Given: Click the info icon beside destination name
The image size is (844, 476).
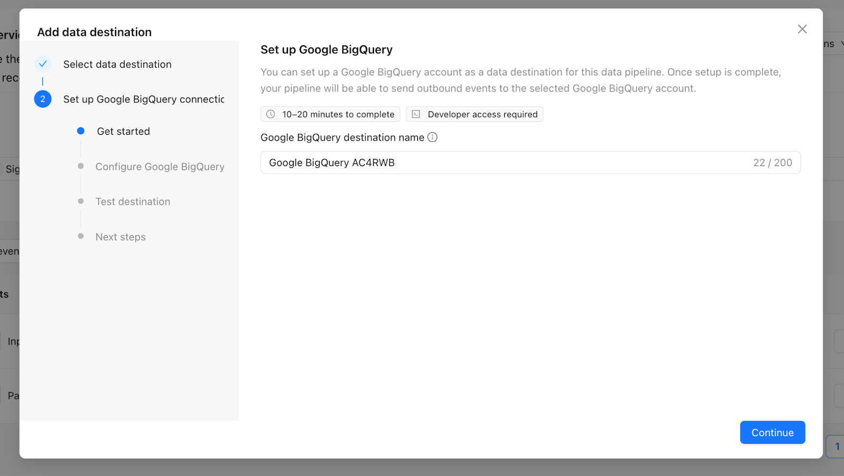Looking at the screenshot, I should 432,137.
